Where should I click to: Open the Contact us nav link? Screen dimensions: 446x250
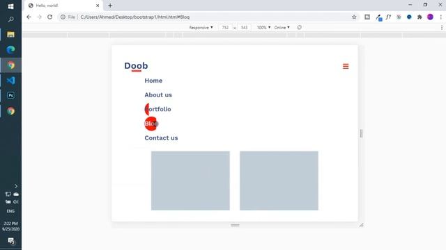tap(161, 138)
